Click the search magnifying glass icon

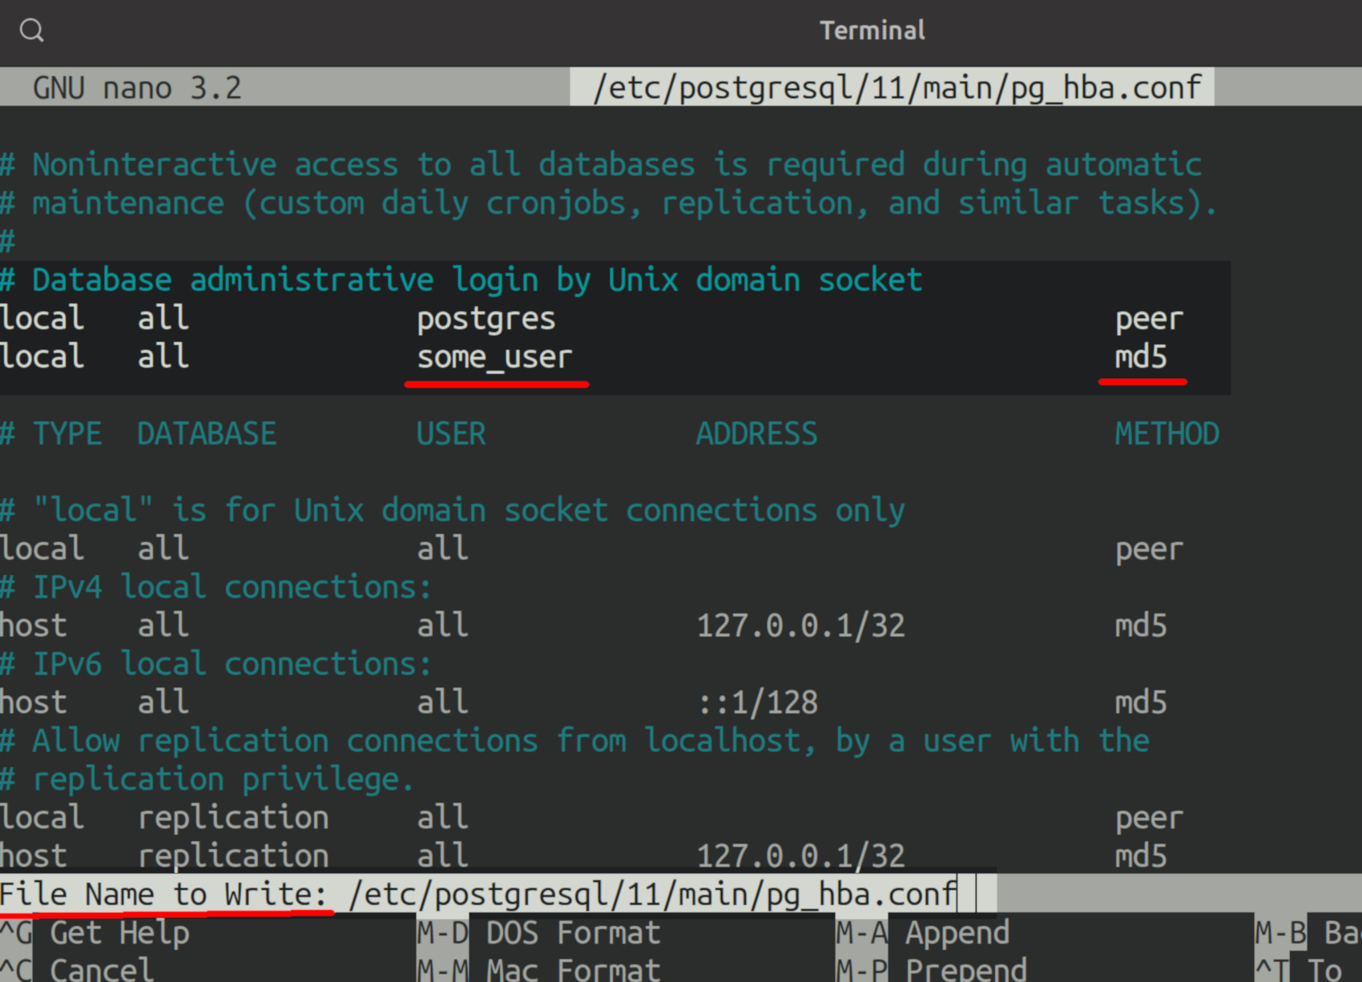click(30, 30)
